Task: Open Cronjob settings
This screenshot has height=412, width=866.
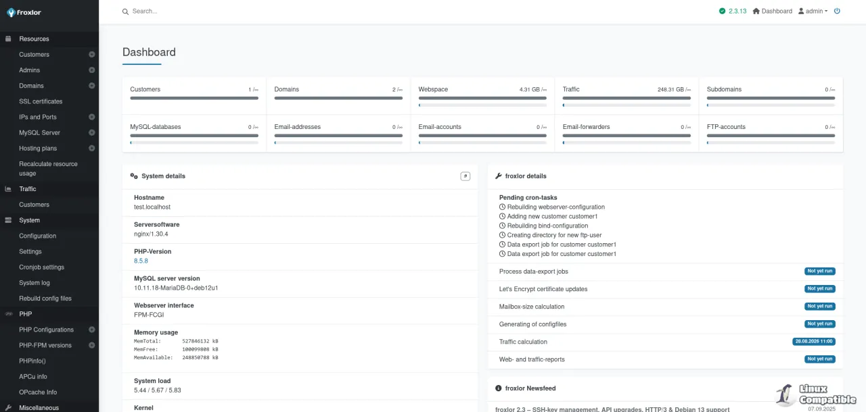Action: [x=41, y=267]
